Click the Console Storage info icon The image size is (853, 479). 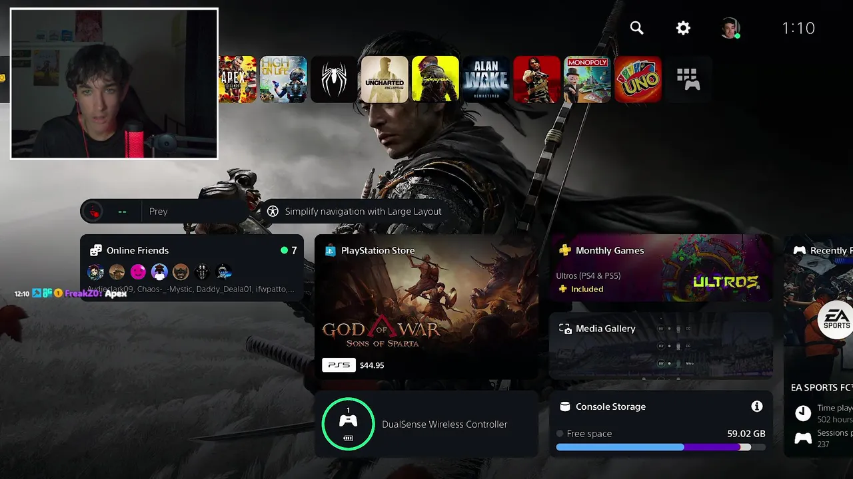(x=756, y=406)
